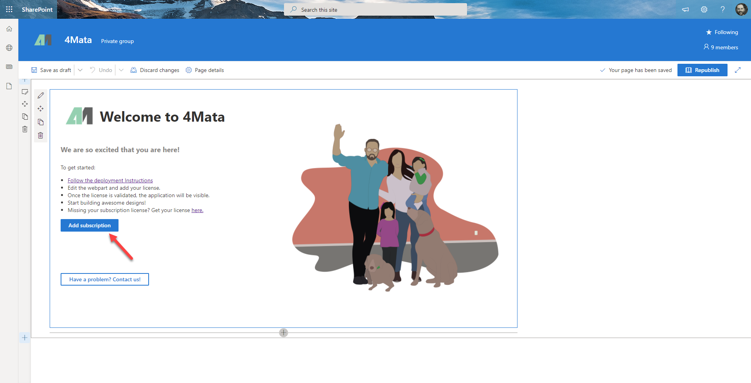Click the Private group label
The image size is (751, 383).
pyautogui.click(x=117, y=41)
